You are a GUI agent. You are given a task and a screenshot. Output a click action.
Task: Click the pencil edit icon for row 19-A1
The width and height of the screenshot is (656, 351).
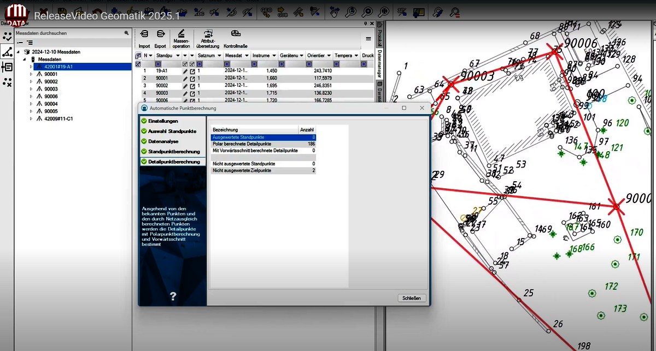pos(185,71)
